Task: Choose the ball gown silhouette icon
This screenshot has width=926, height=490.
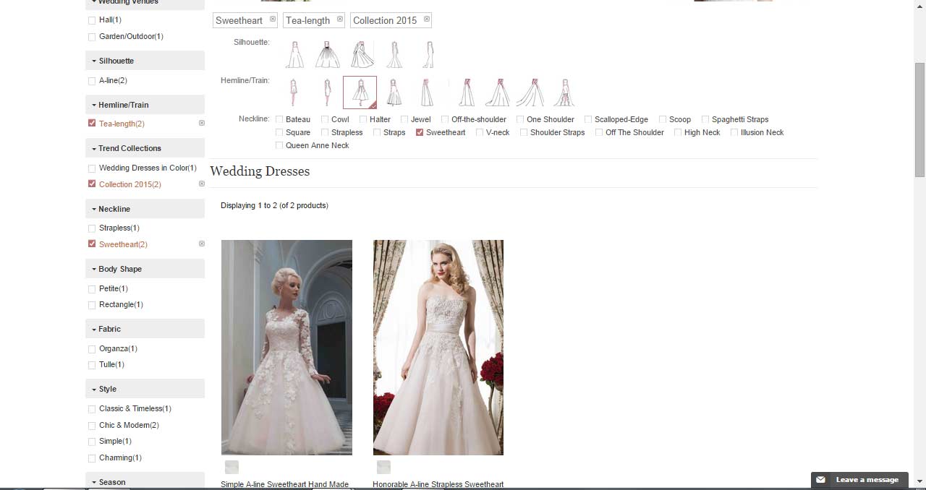Action: tap(328, 55)
